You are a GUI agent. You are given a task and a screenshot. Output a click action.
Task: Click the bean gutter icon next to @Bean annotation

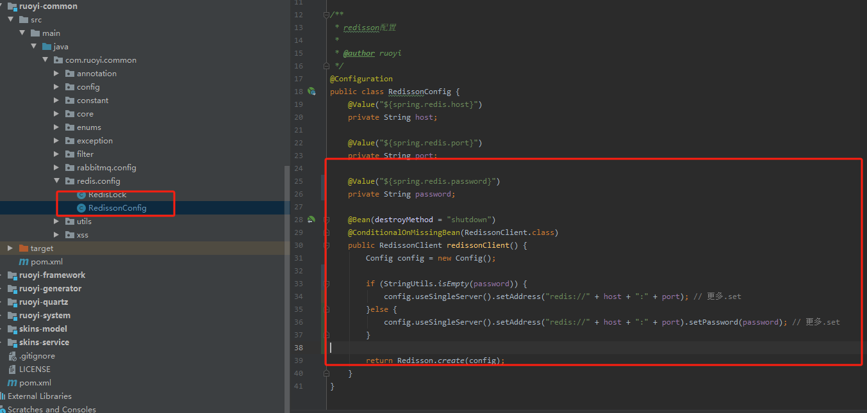tap(311, 219)
